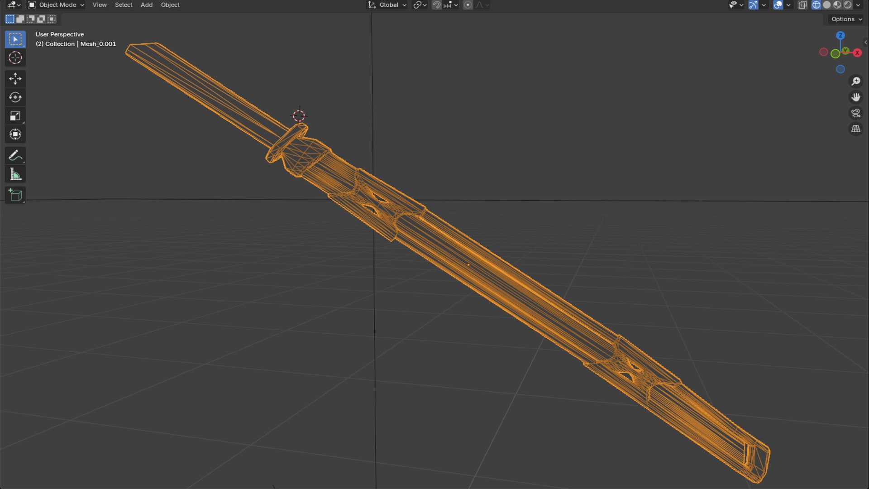Activate the 3D Cursor tool

coord(15,58)
